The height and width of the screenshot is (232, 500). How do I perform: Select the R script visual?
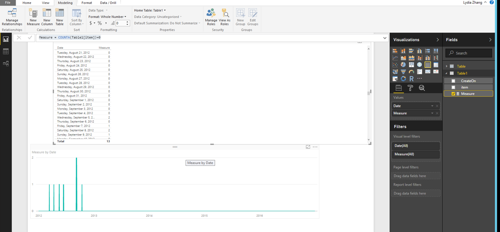click(411, 78)
